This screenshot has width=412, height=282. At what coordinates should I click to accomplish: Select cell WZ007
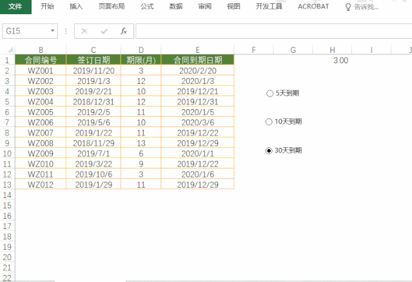tap(41, 133)
